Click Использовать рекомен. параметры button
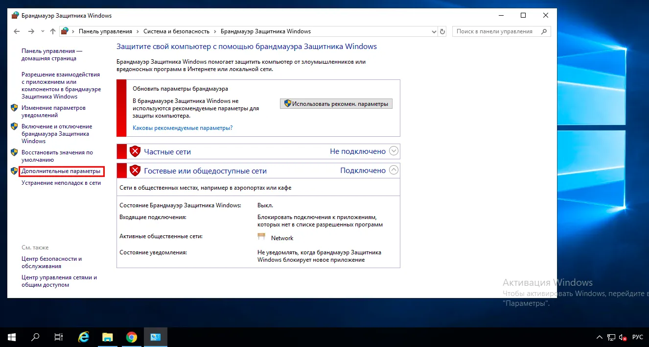Image resolution: width=649 pixels, height=347 pixels. click(336, 104)
